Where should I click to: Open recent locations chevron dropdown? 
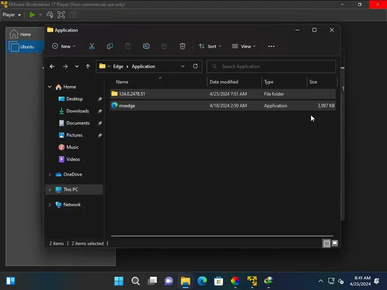point(77,66)
